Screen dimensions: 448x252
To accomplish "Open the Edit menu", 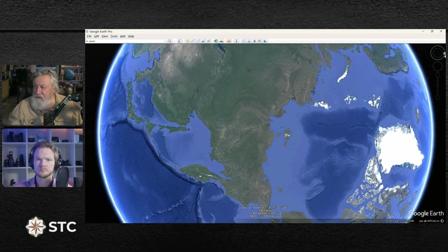I will pyautogui.click(x=97, y=36).
